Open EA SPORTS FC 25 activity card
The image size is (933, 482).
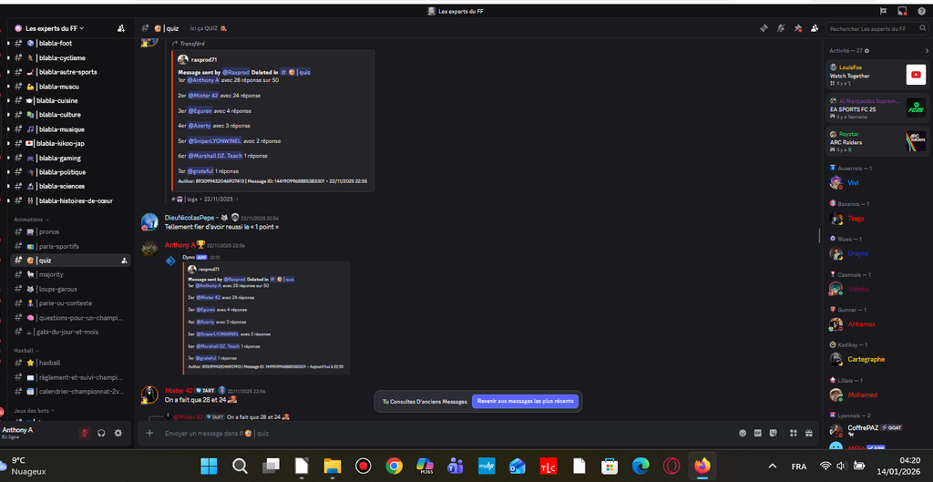pyautogui.click(x=877, y=108)
